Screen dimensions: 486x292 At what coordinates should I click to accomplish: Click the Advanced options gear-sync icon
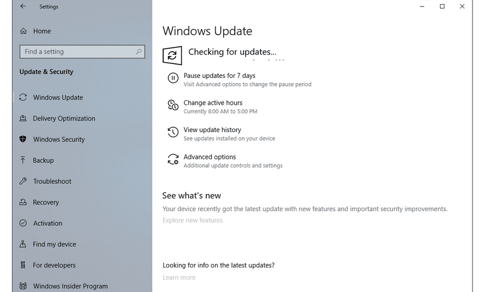click(x=173, y=159)
